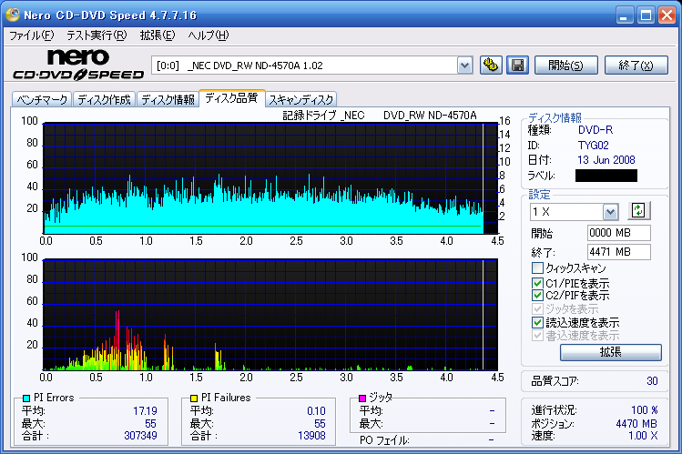Screen dimensions: 682x454
Task: Open the drive selection dropdown arrow
Action: tap(465, 66)
